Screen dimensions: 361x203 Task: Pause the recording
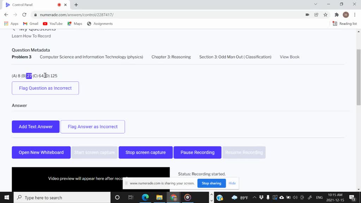click(197, 153)
